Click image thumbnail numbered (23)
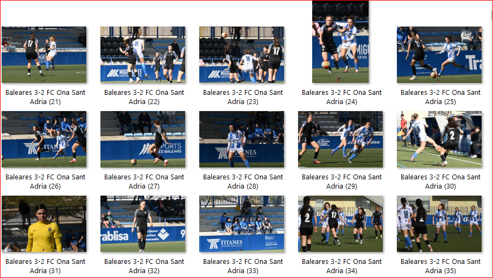This screenshot has height=278, width=493. pyautogui.click(x=242, y=55)
